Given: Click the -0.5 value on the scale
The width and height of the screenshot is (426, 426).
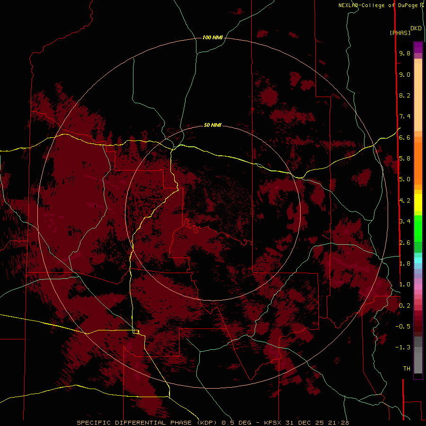Looking at the screenshot, I should (403, 327).
